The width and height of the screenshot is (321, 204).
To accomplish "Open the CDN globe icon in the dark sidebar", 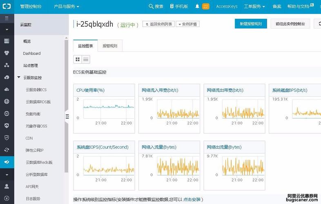I will [7, 113].
